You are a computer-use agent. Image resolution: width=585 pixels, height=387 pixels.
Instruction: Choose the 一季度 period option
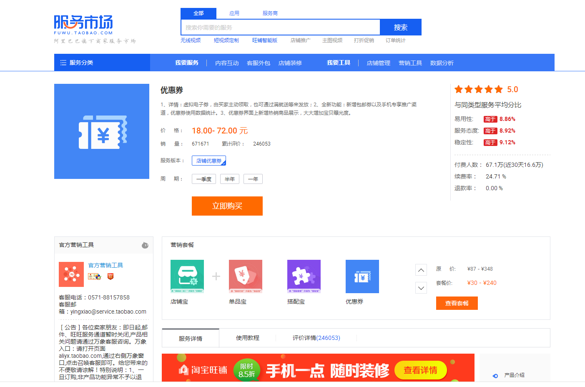click(204, 179)
